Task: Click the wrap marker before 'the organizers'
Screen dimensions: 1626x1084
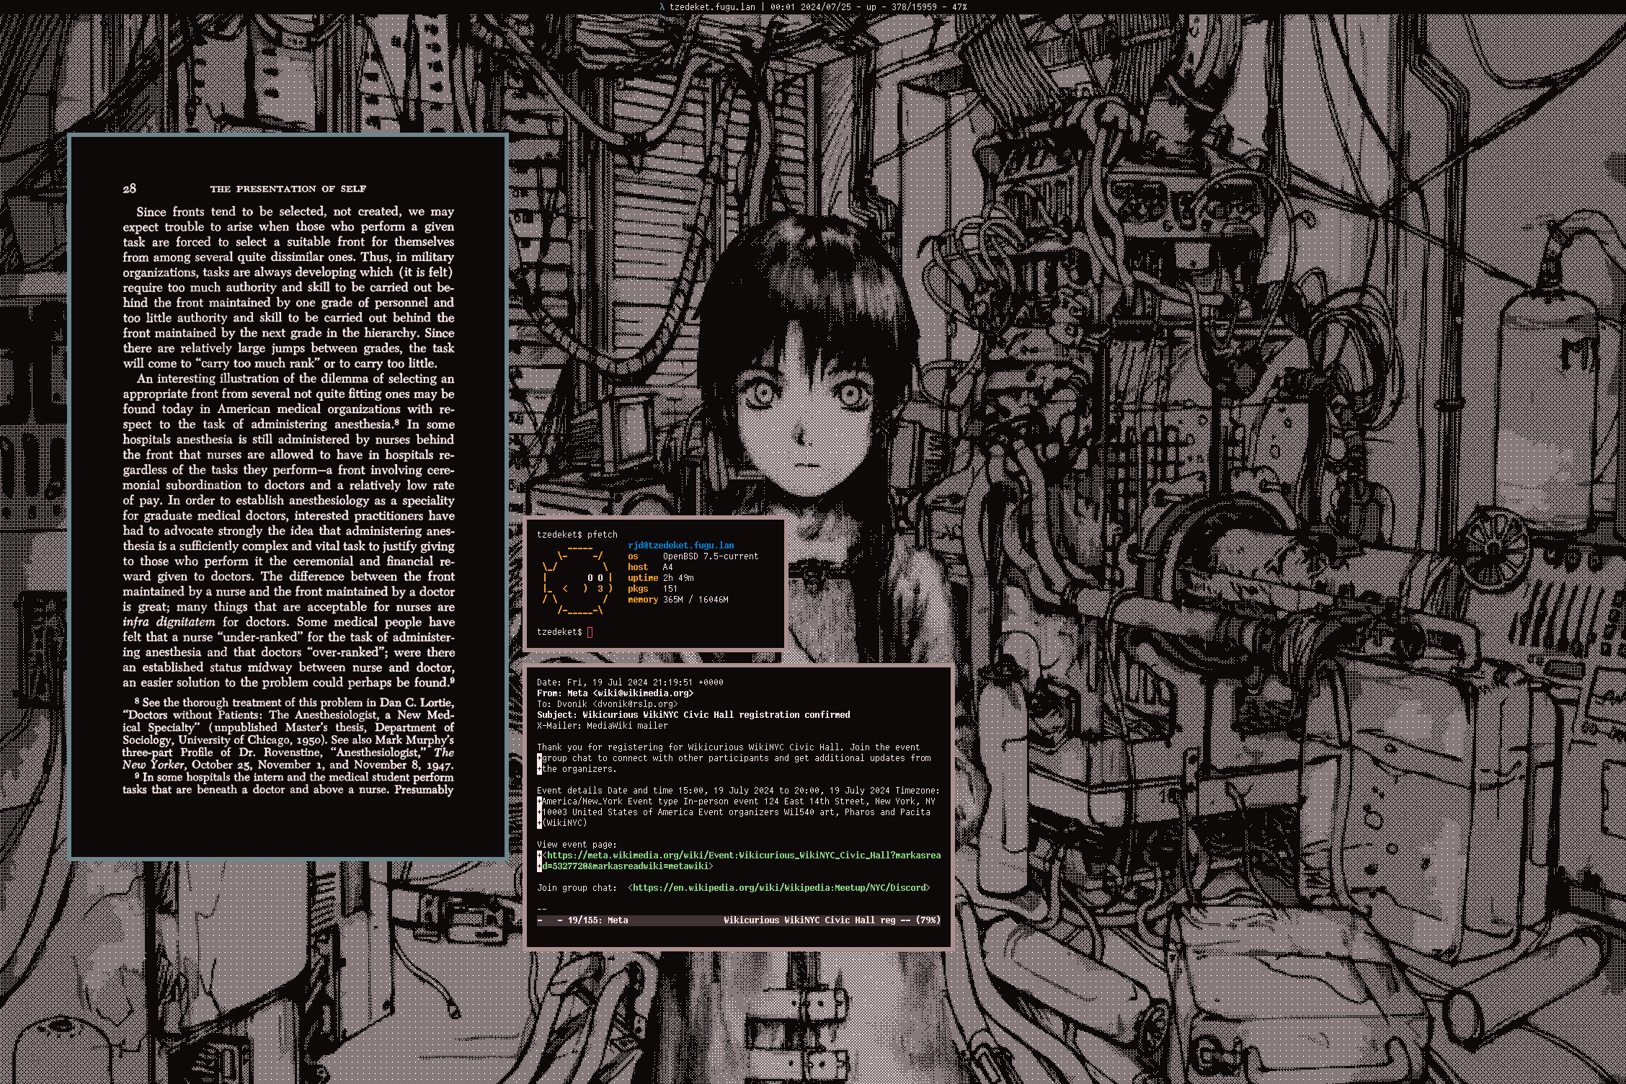Action: (x=539, y=769)
